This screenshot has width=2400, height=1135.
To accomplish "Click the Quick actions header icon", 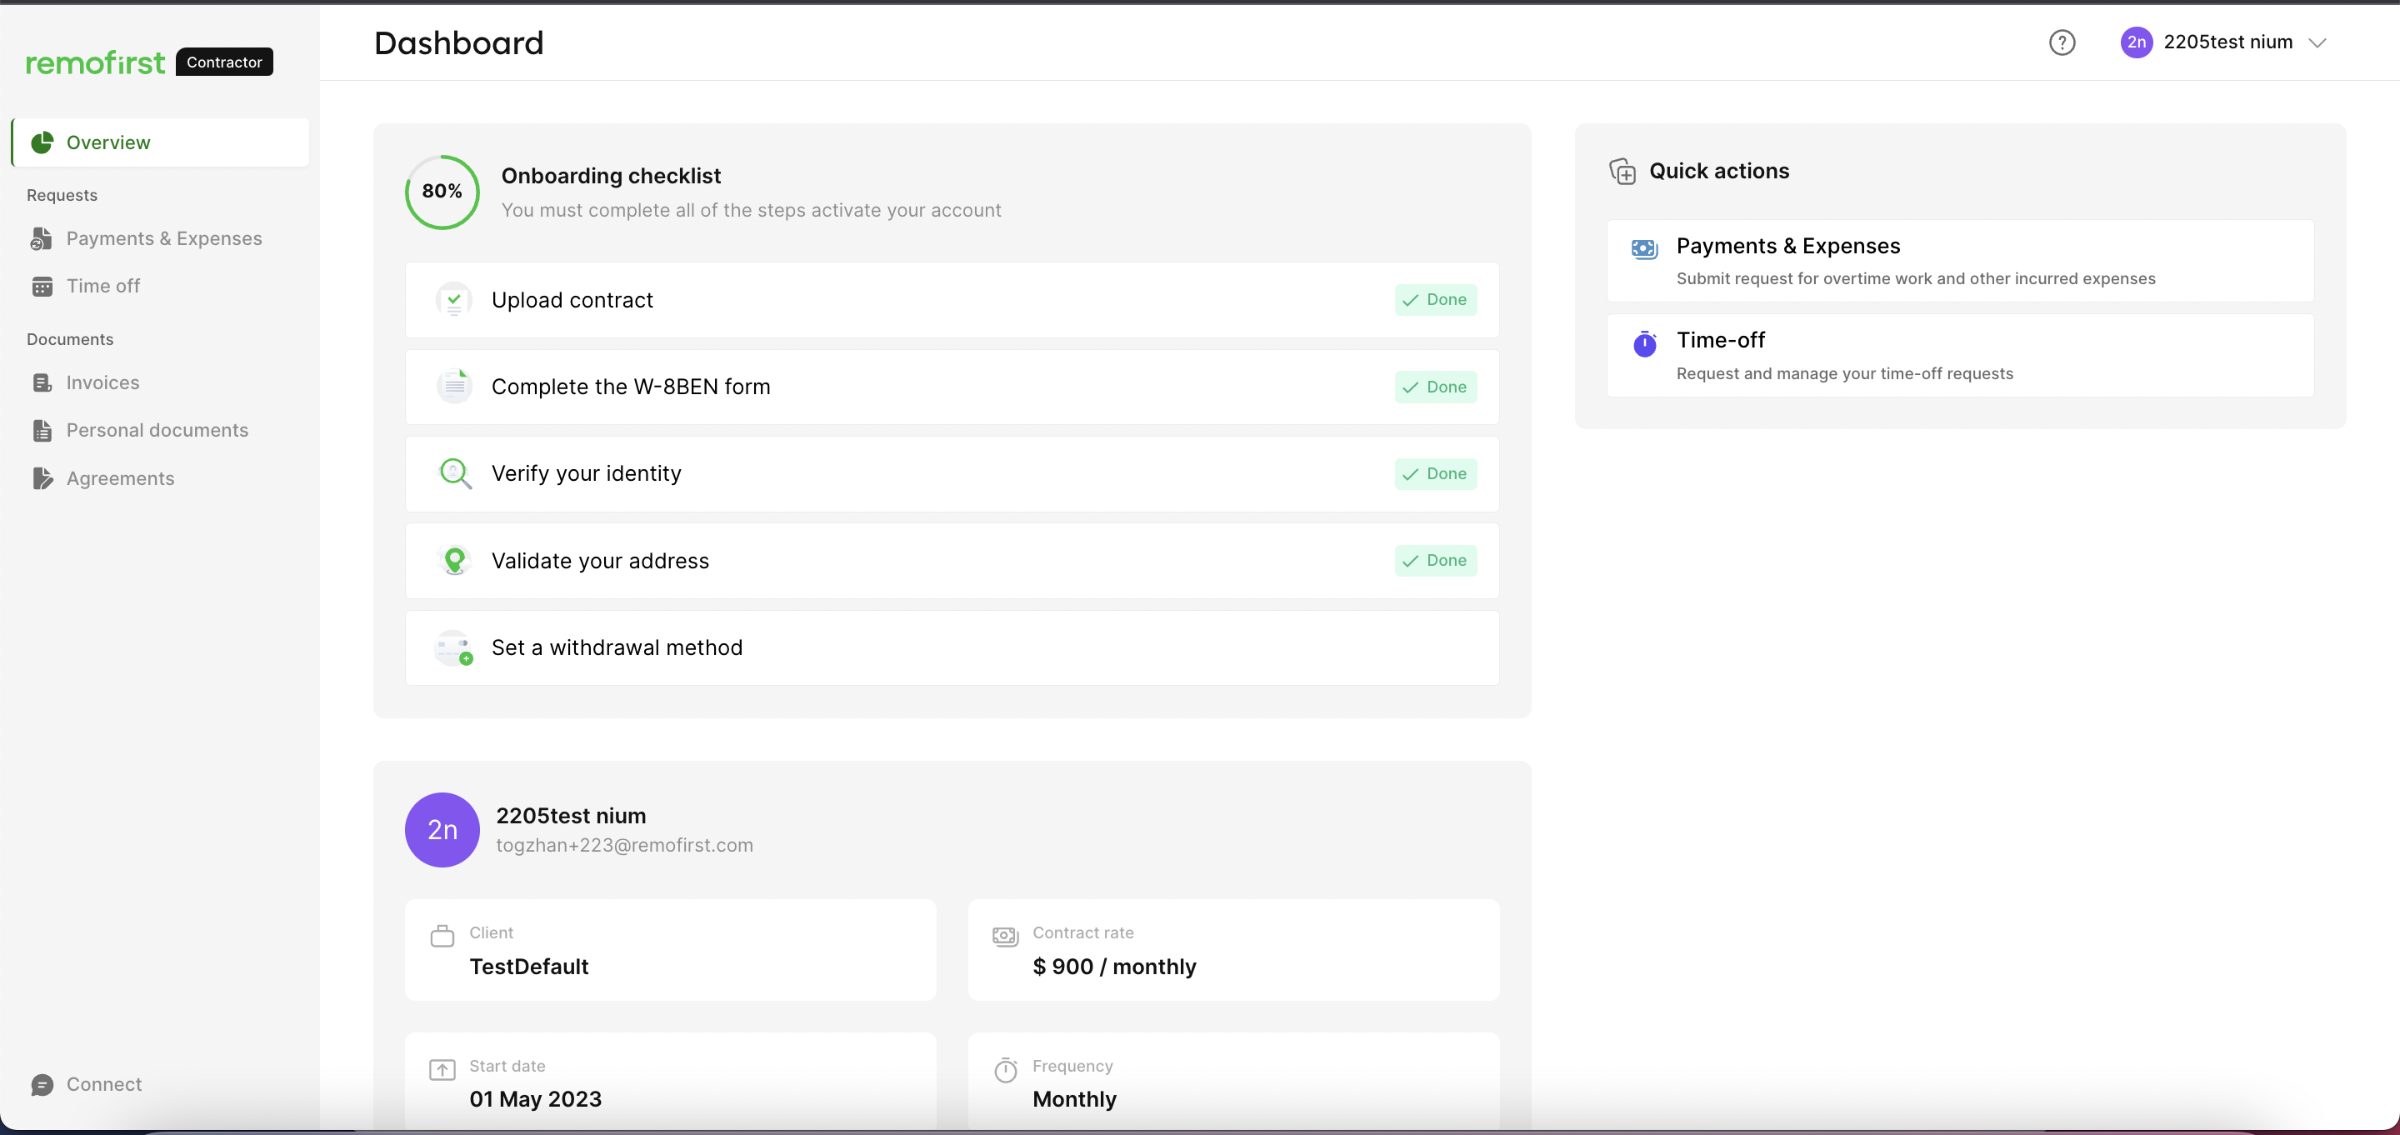I will pos(1622,172).
